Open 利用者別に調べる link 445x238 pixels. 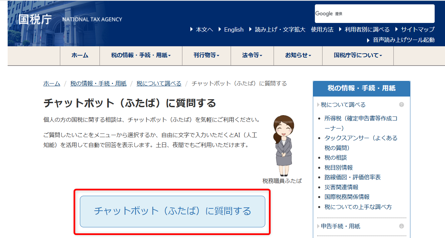click(x=367, y=30)
